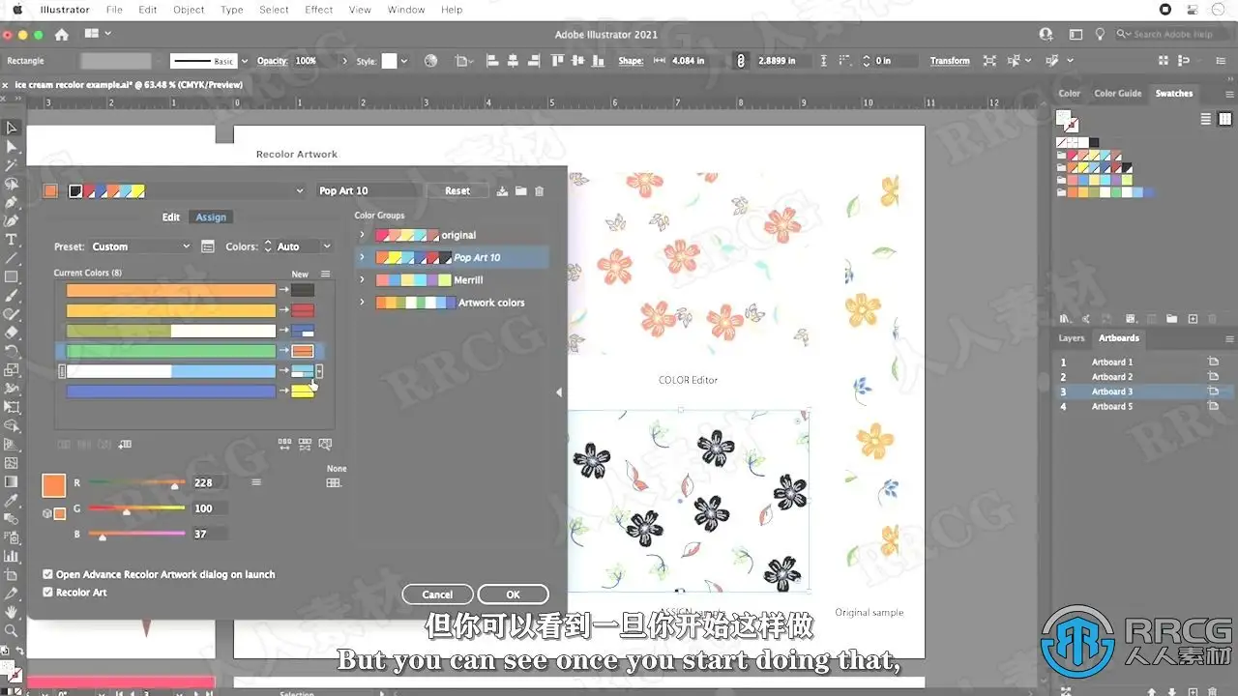Open Swatch Libraries menu icon
1238x696 pixels.
(x=1066, y=318)
